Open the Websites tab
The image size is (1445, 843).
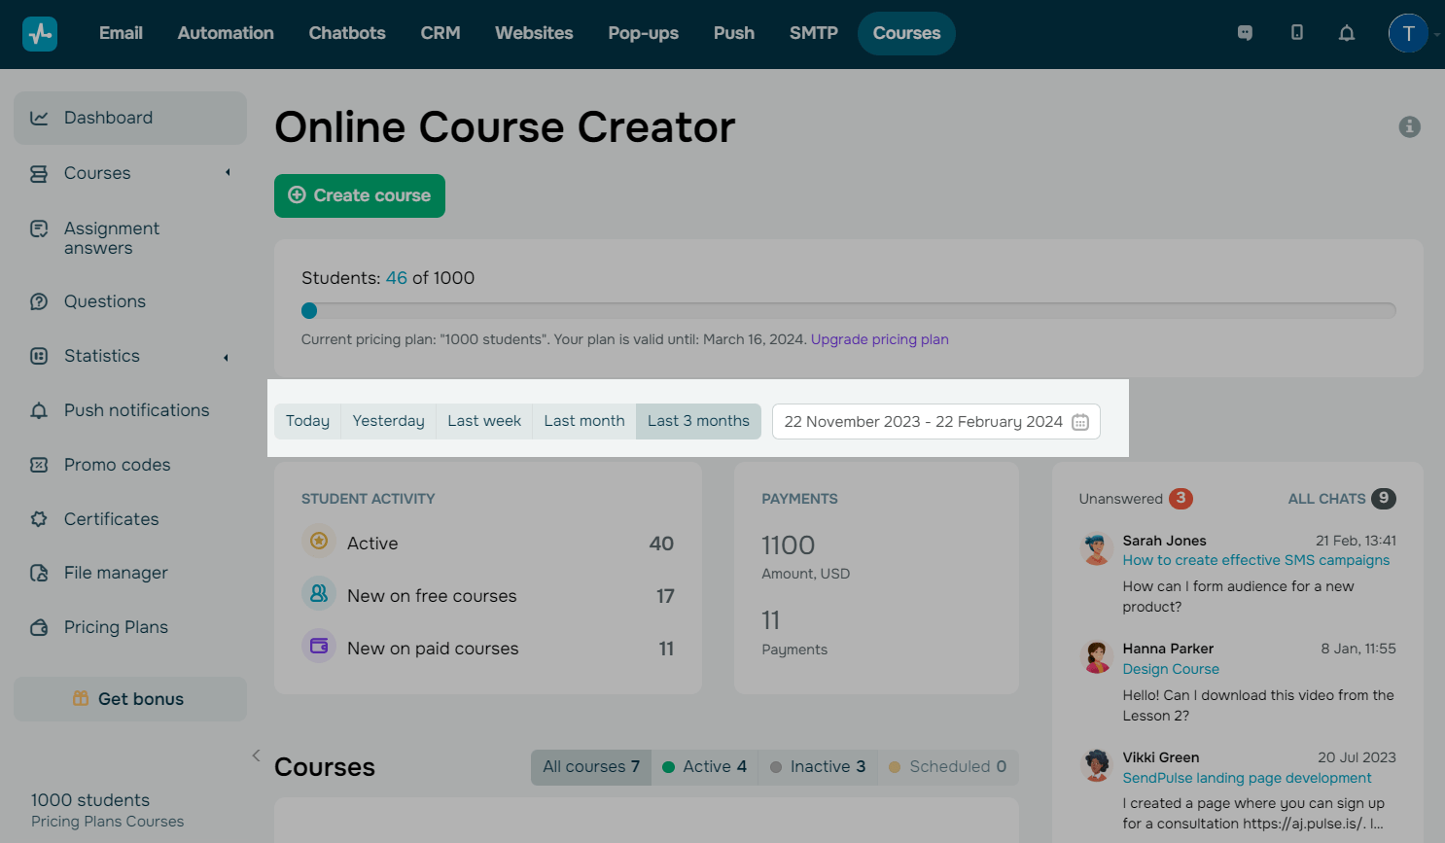point(534,33)
